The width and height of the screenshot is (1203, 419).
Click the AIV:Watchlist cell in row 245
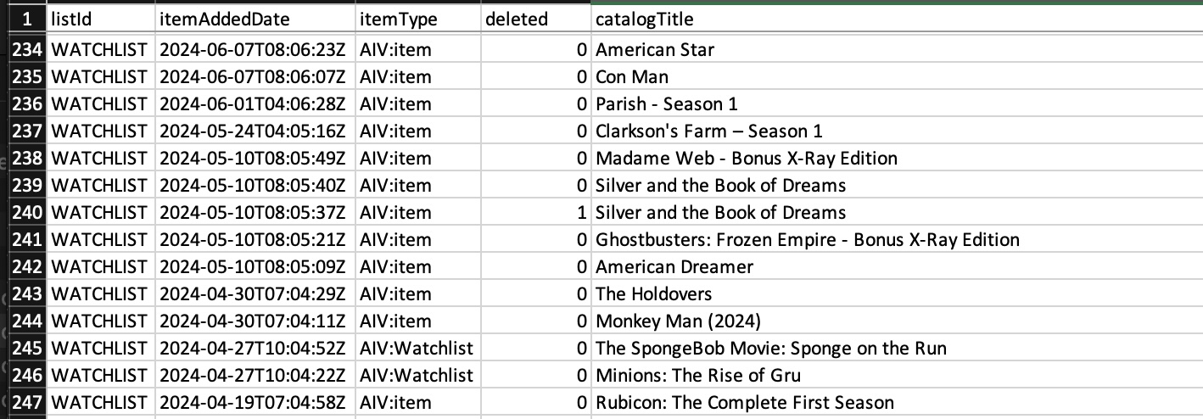417,349
